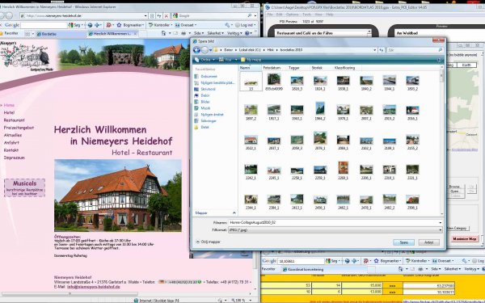This screenshot has width=485, height=303.
Task: Refresh the Niemeyers Heidehof page
Action: pos(159,16)
